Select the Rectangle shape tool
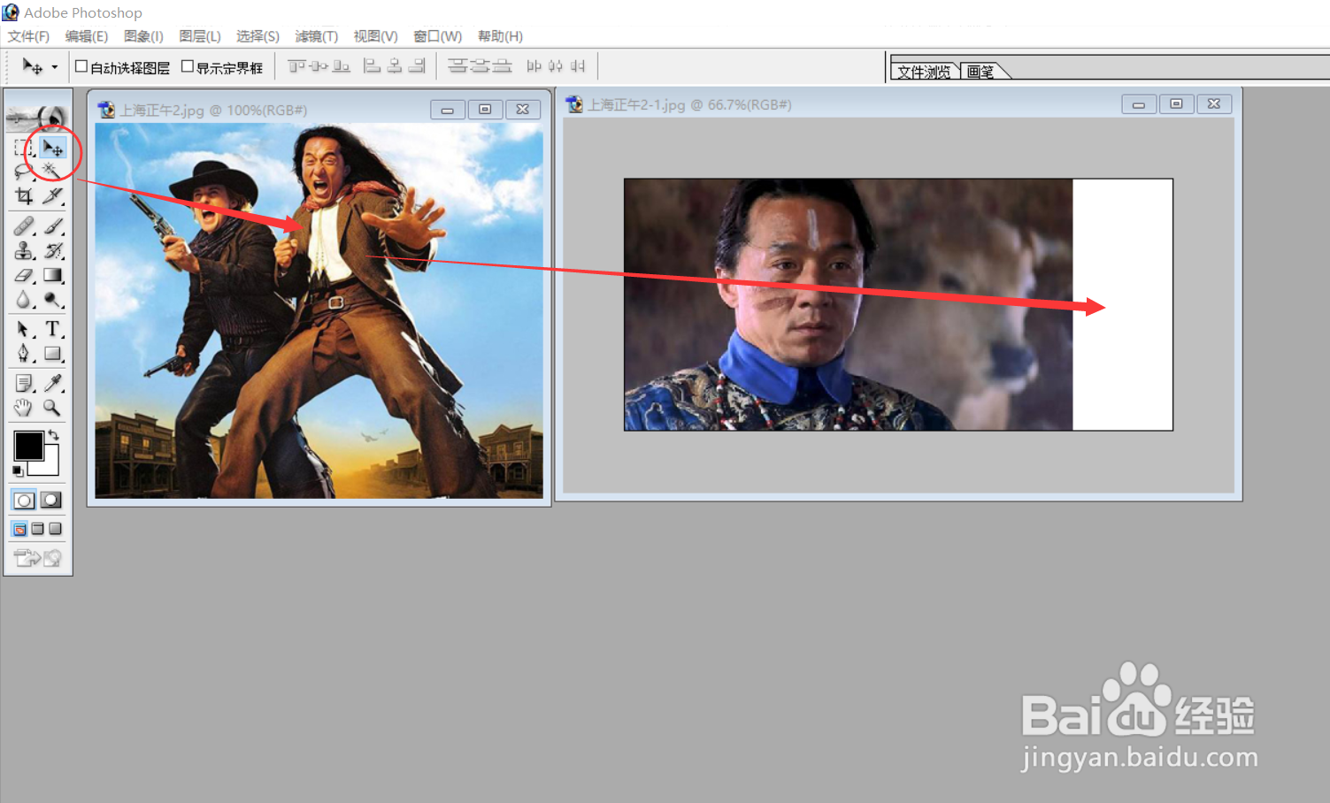This screenshot has width=1330, height=803. pyautogui.click(x=52, y=354)
